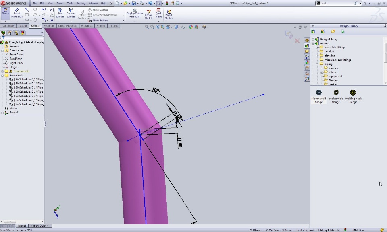Create a new document with New icon

(117, 4)
